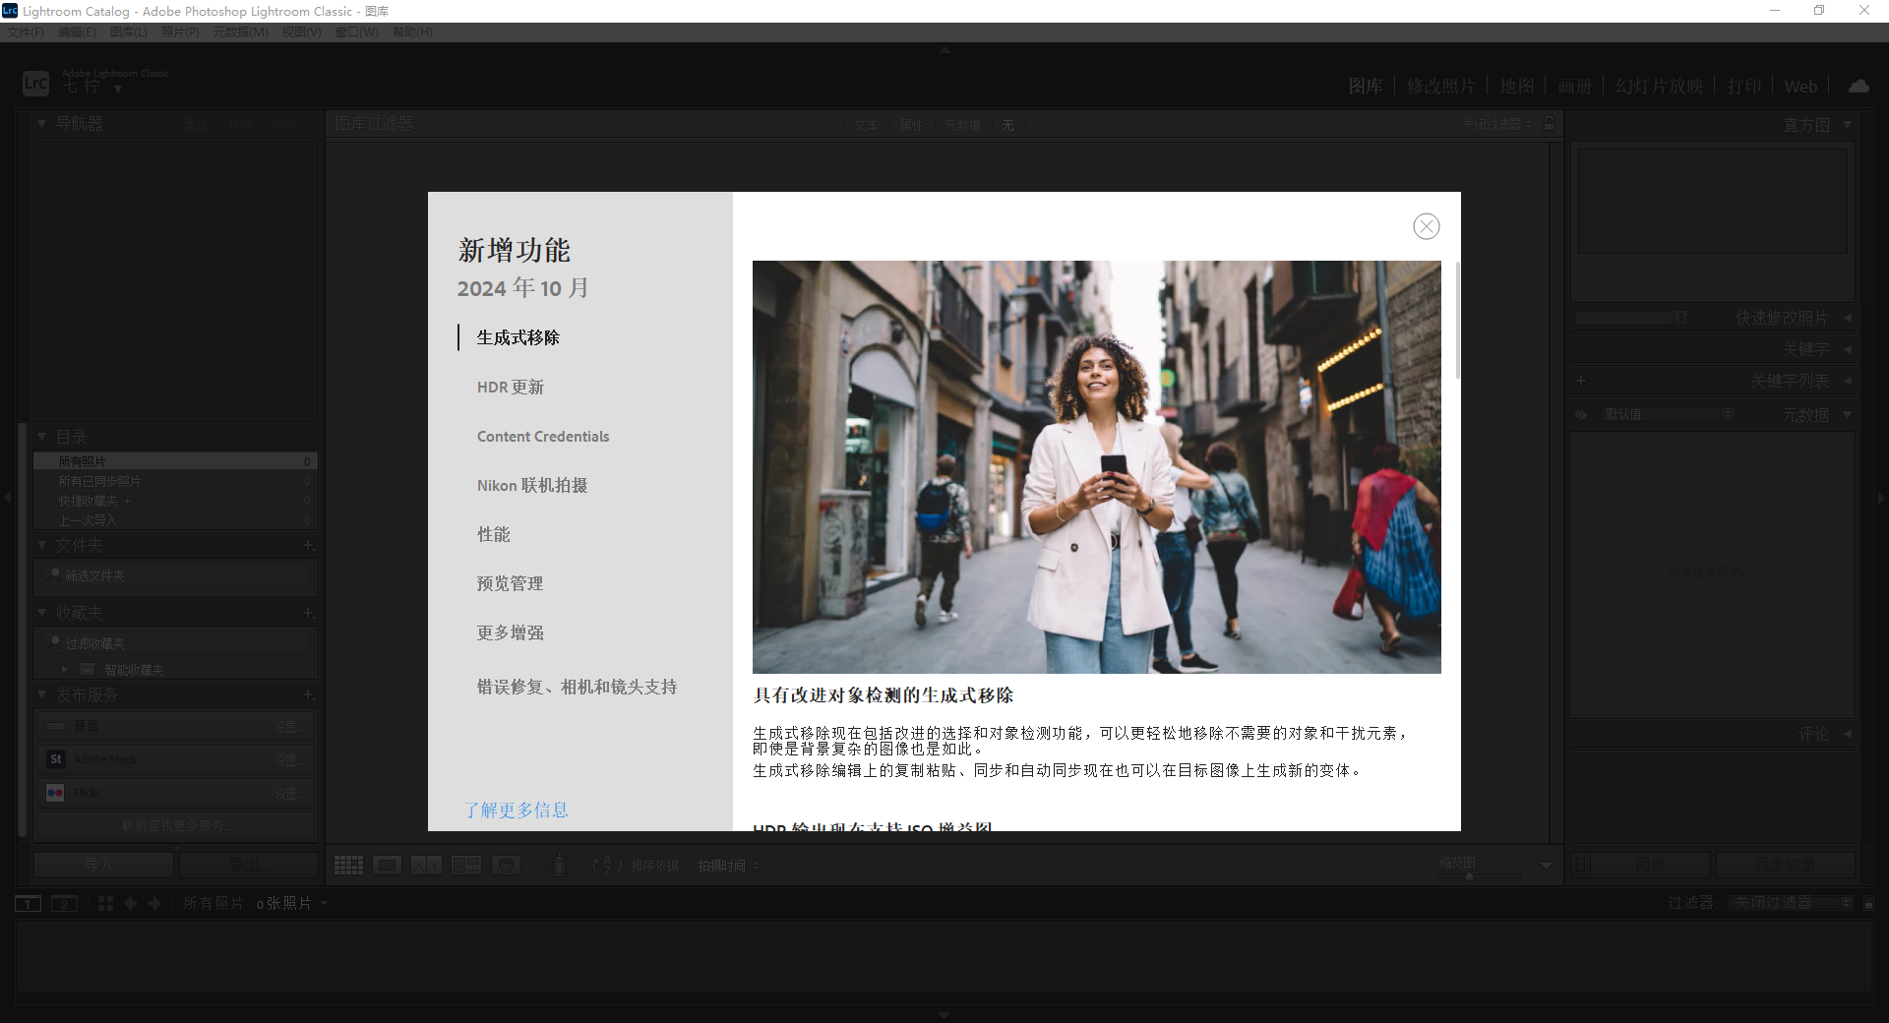Image resolution: width=1889 pixels, height=1023 pixels.
Task: Click the 过滤收藏夹 search field
Action: 177,643
